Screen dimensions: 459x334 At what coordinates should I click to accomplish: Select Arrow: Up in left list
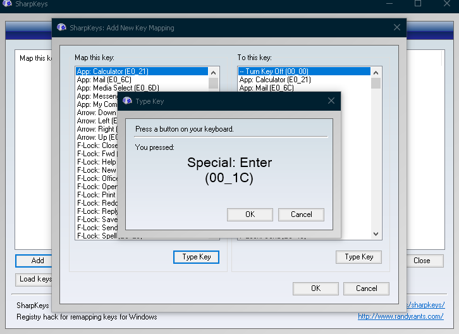coord(97,137)
